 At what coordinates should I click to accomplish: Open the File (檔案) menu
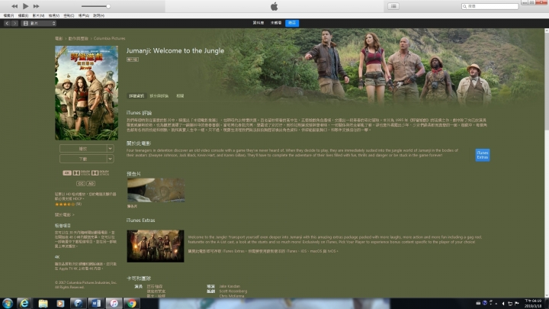point(8,15)
